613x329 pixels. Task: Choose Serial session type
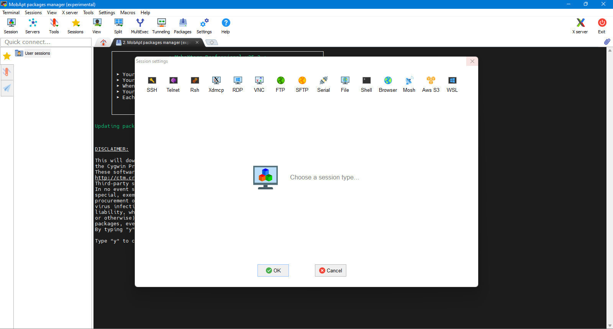[323, 84]
